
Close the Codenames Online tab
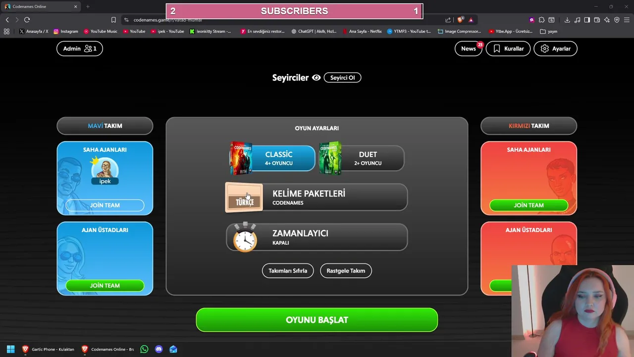point(76,6)
